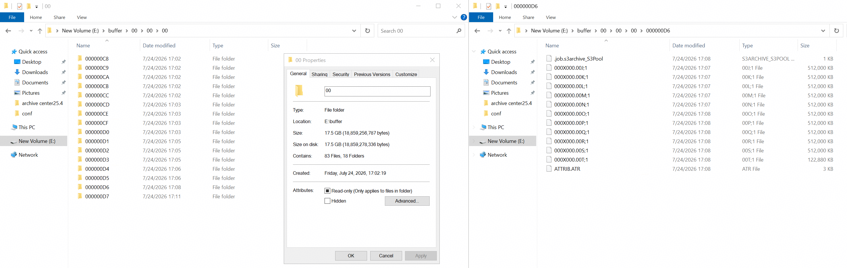Select file icon for .job.s3archive_S3Pool

[x=549, y=59]
